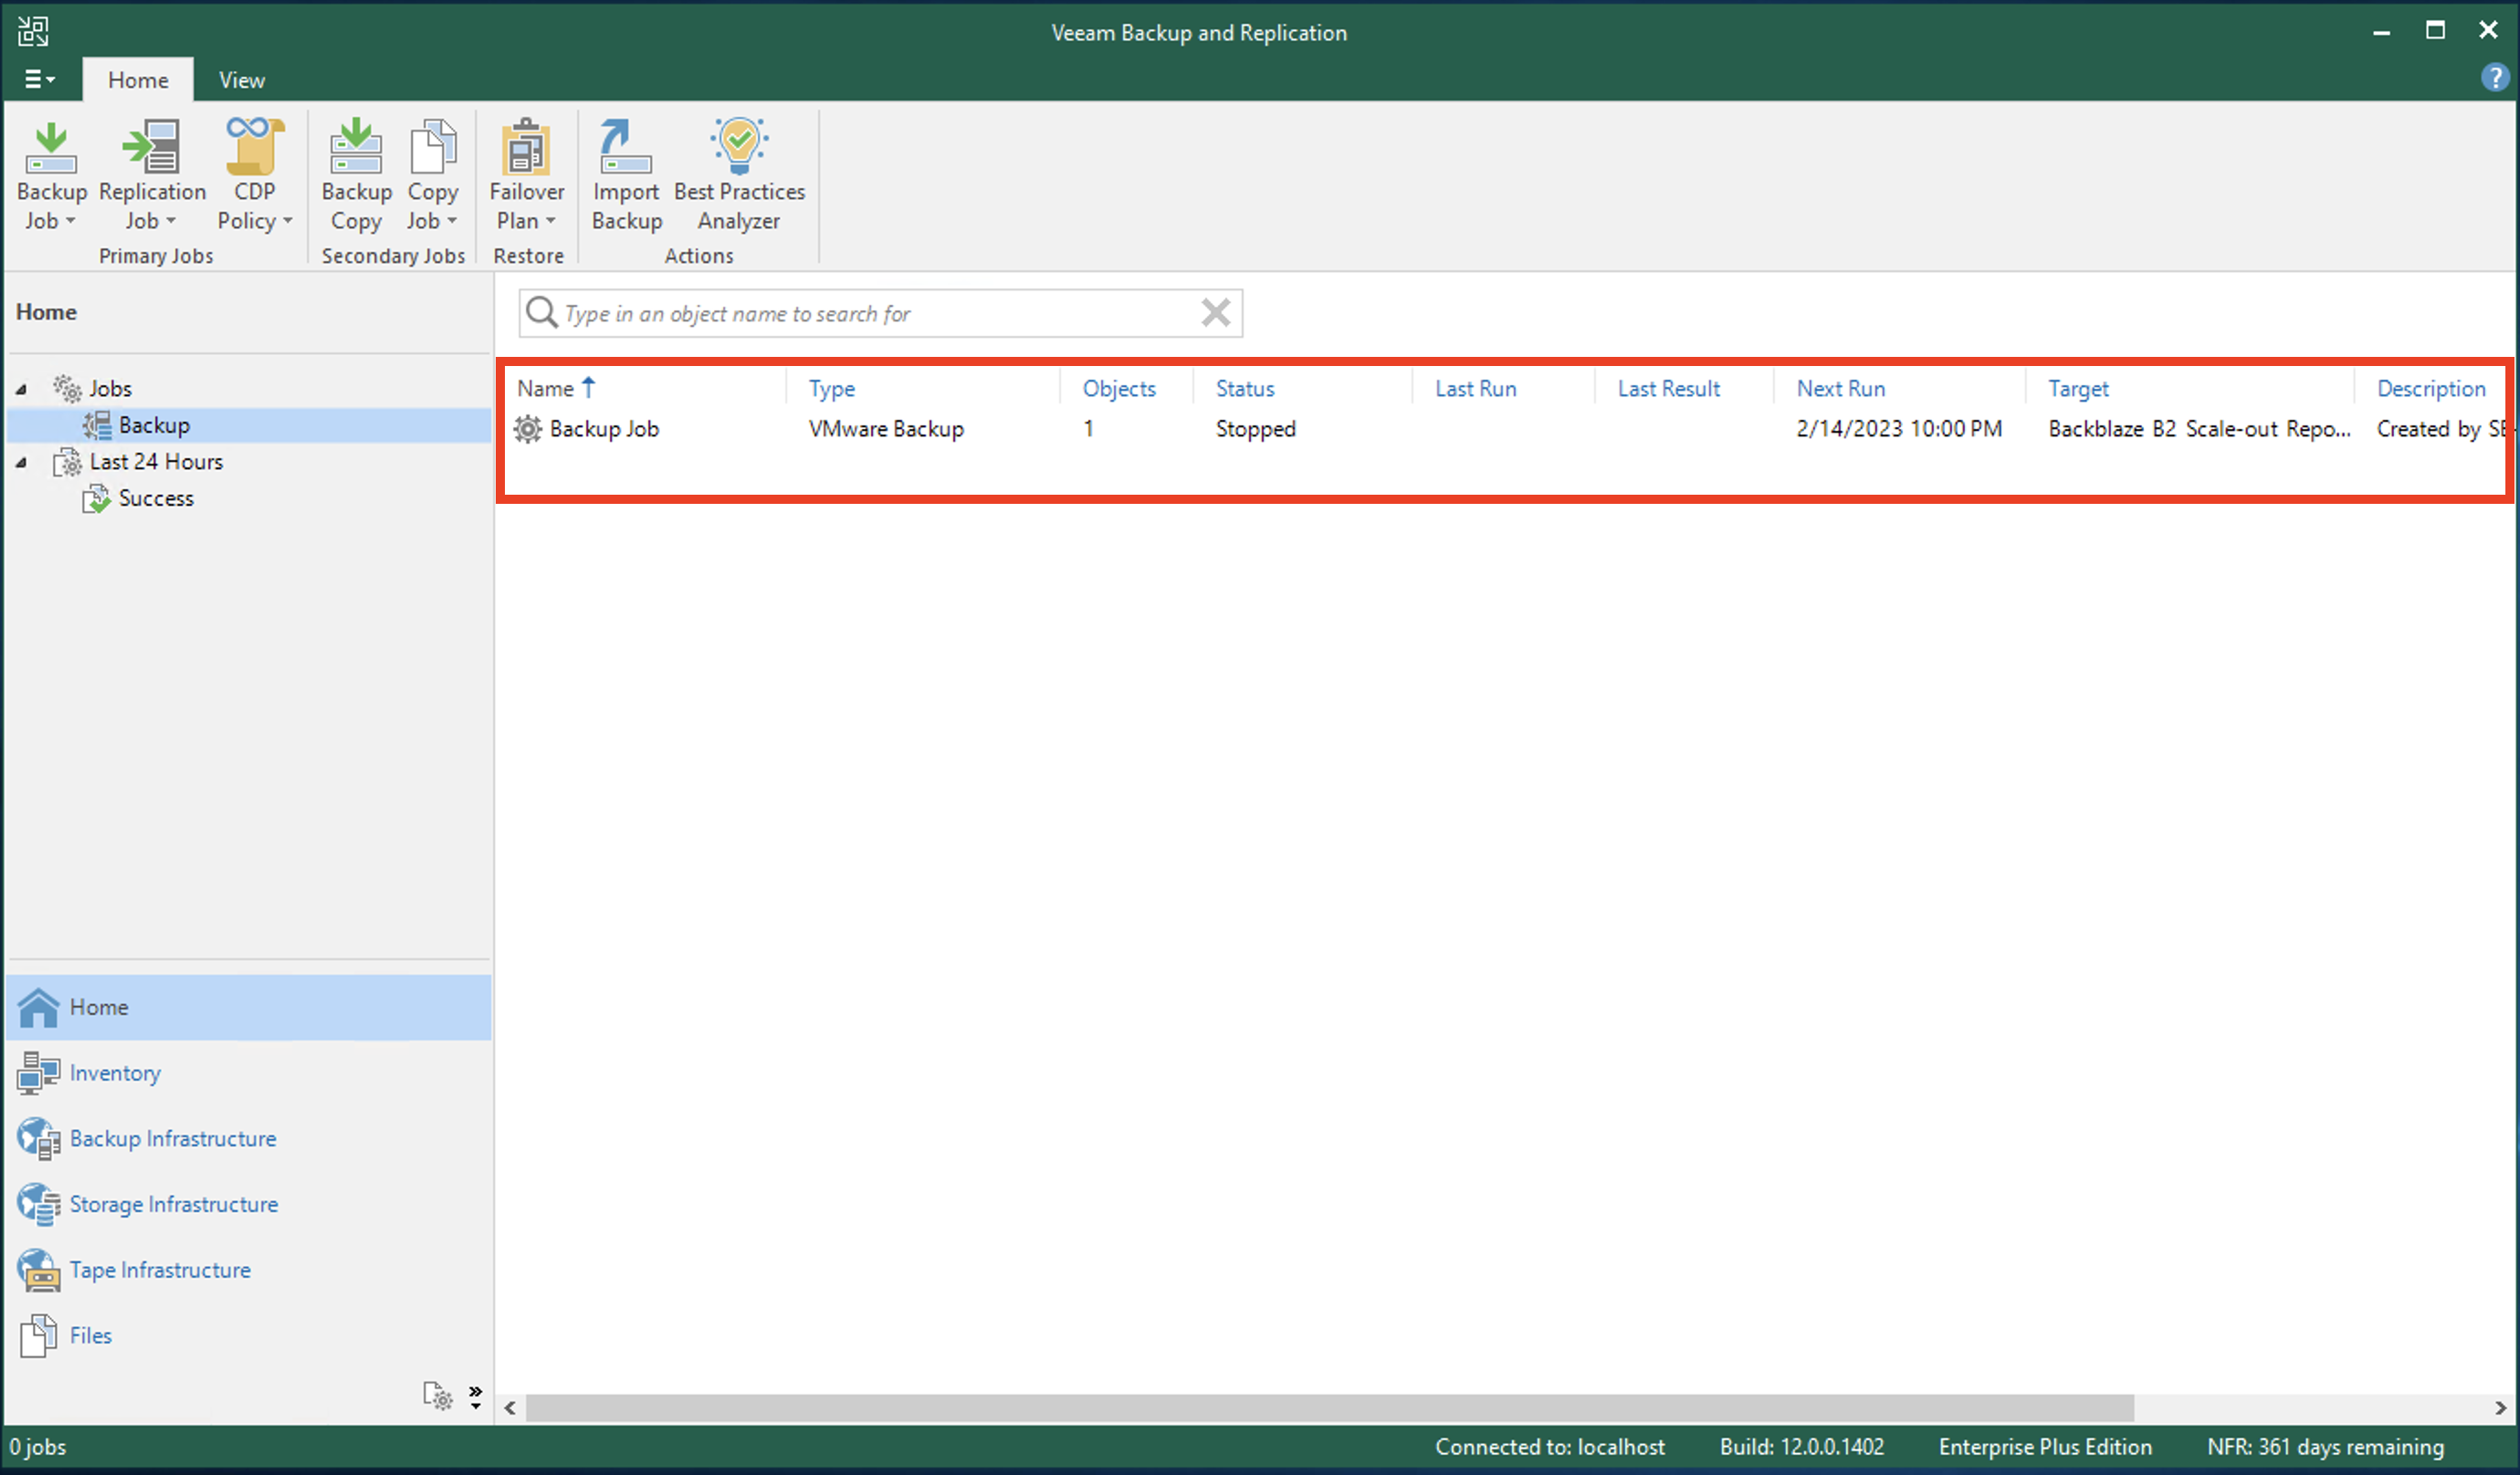Screen dimensions: 2520x1475
Task: Click the navigation pane configure icon
Action: click(x=438, y=1396)
